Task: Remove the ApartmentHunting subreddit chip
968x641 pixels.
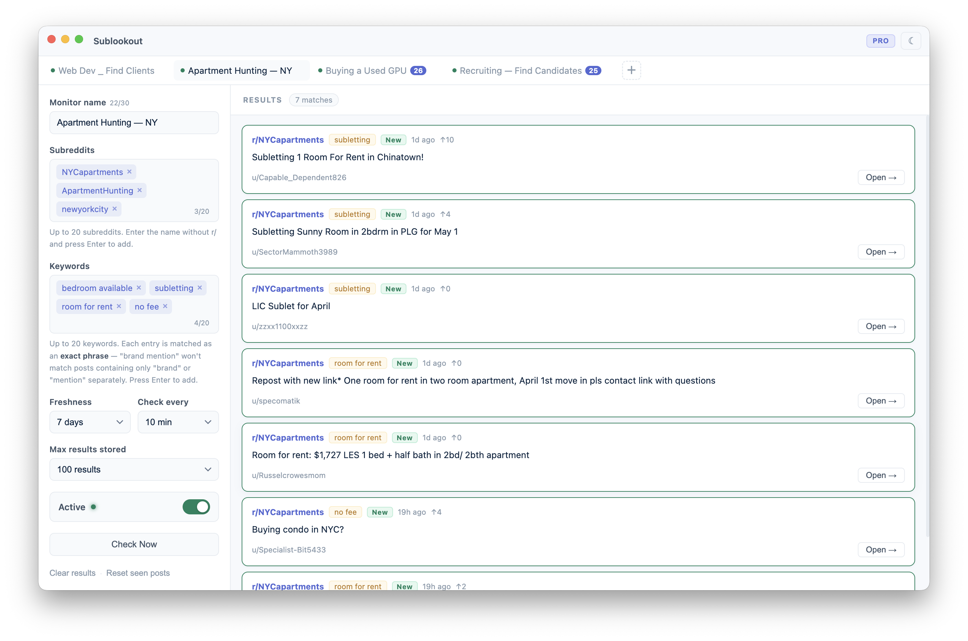Action: 139,190
